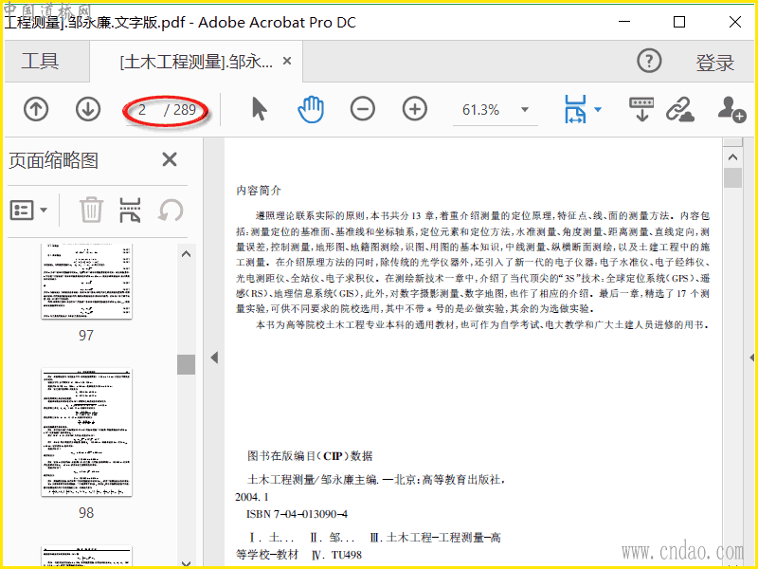The image size is (758, 569).
Task: Close the 页面缩略图 panel
Action: coord(170,159)
